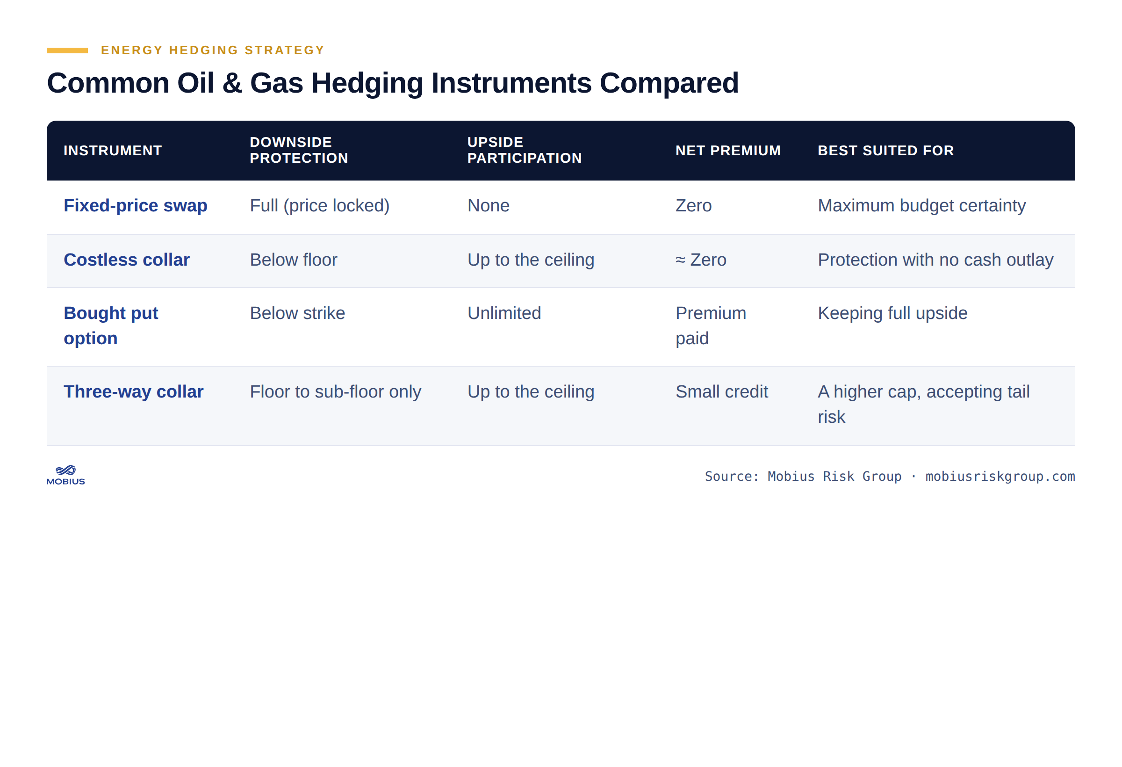This screenshot has width=1122, height=767.
Task: Click the gold accent bar beside the heading
Action: (67, 50)
